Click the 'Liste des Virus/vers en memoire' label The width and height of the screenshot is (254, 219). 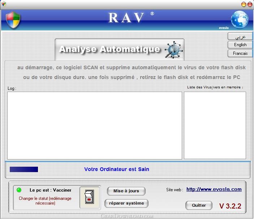tap(215, 87)
